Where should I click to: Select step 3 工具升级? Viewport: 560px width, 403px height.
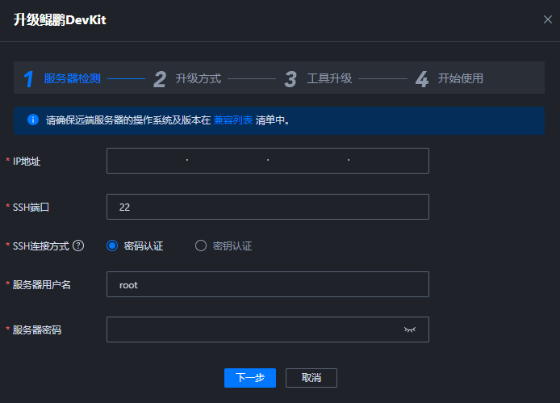click(319, 78)
